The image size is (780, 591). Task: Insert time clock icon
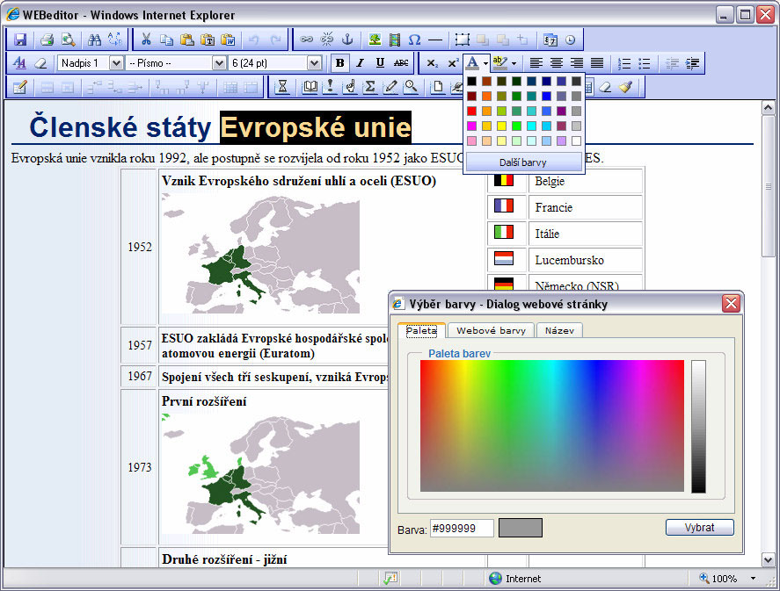570,40
